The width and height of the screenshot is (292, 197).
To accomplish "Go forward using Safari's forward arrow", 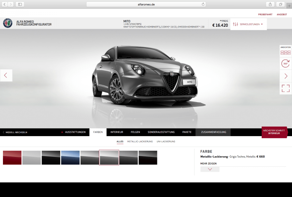I will pos(11,4).
